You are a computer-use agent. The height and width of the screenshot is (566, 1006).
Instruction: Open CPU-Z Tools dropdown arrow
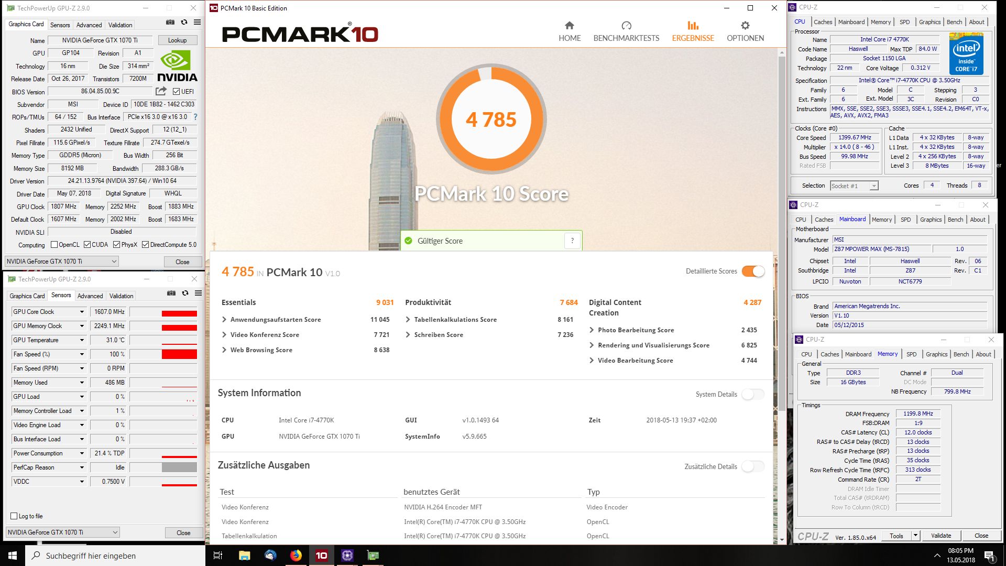tap(915, 536)
